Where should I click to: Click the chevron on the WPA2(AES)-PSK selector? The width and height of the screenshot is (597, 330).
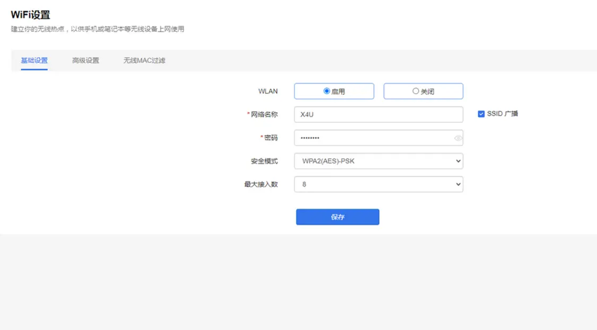pos(457,160)
